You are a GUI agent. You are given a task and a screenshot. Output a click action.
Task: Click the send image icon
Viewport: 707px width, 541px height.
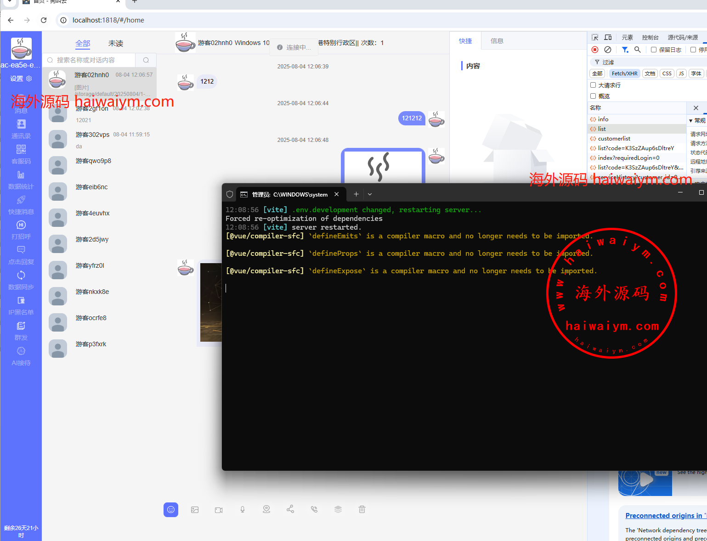195,510
